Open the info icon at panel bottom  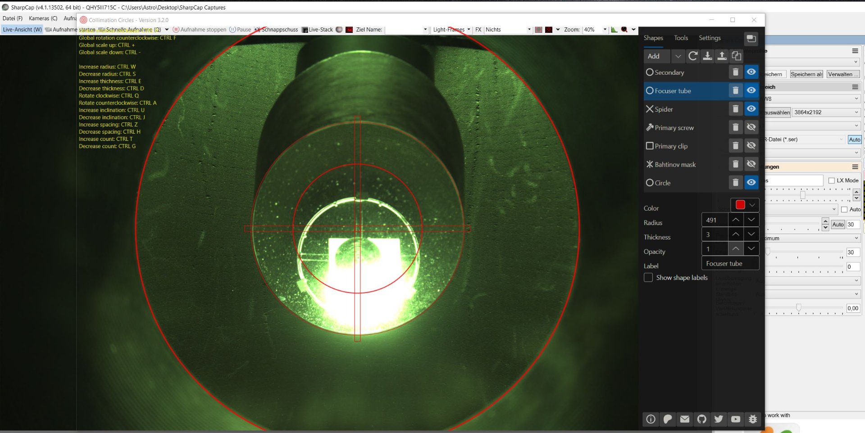[x=651, y=419]
